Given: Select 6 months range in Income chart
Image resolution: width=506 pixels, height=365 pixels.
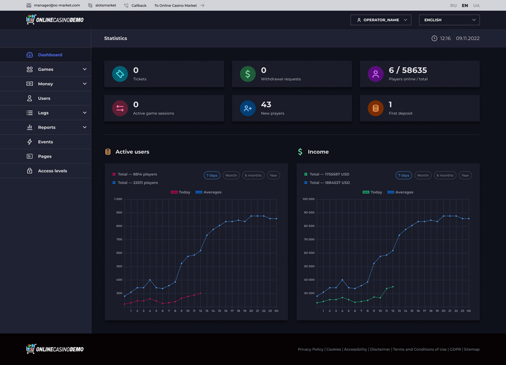Looking at the screenshot, I should pos(445,175).
